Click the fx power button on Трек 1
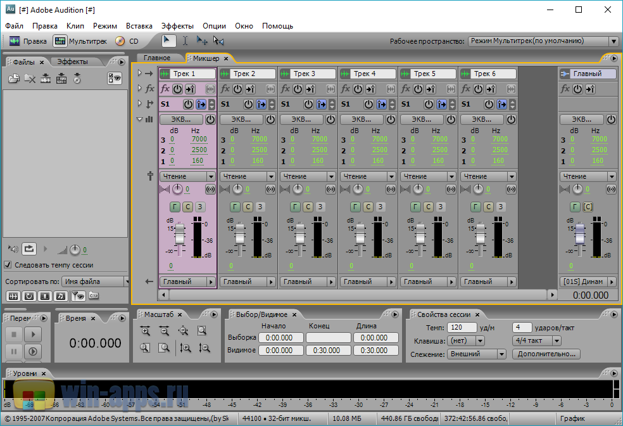The height and width of the screenshot is (426, 623). pos(177,89)
